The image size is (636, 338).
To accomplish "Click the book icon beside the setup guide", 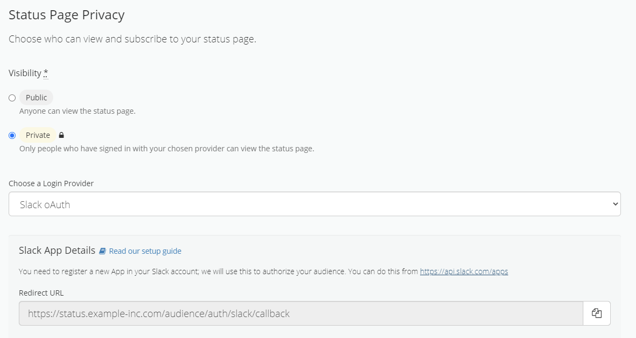I will pos(103,251).
